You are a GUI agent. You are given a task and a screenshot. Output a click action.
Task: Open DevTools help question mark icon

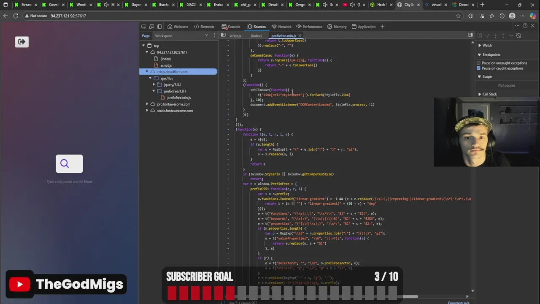(x=525, y=26)
